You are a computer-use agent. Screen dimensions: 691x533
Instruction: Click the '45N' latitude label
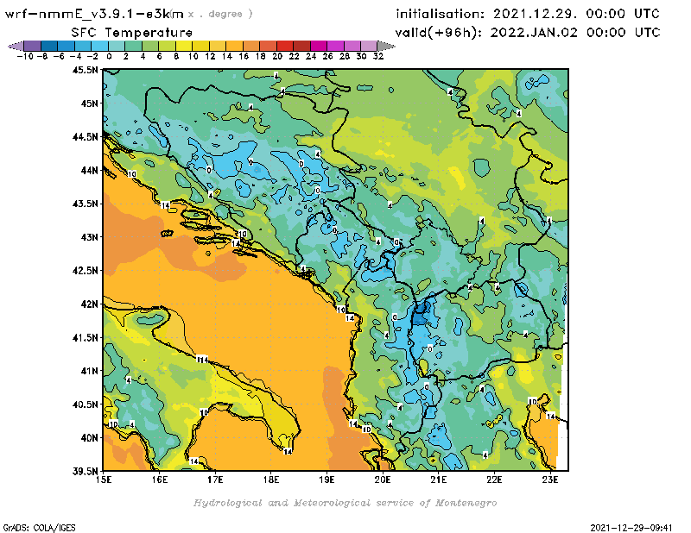tap(90, 103)
